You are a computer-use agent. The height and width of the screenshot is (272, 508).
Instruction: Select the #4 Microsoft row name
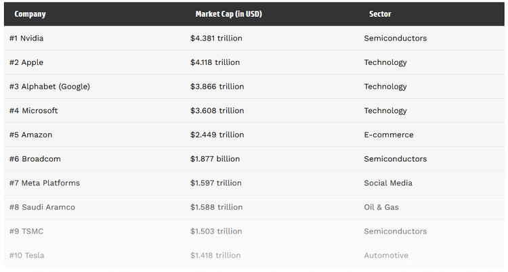34,111
